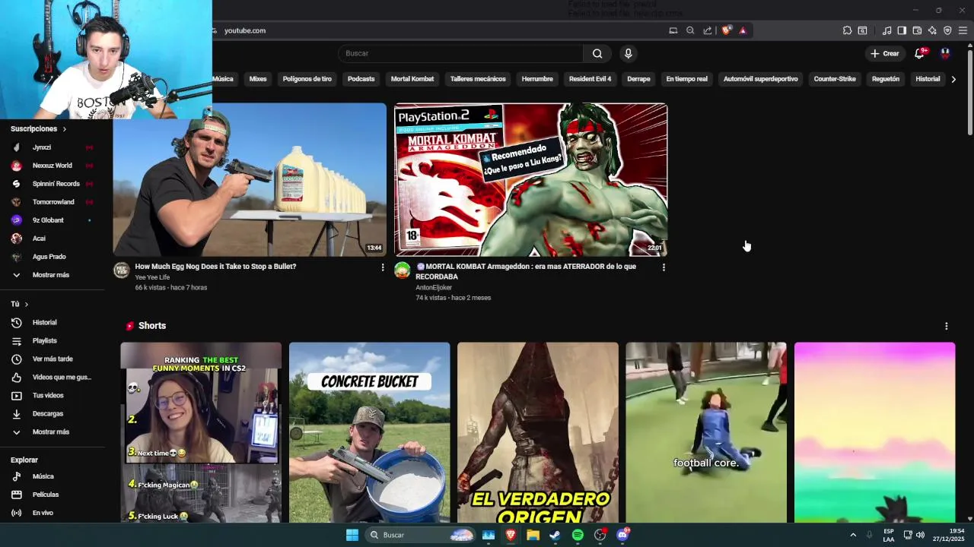Open the Shorts section options menu
This screenshot has width=974, height=547.
click(x=947, y=326)
